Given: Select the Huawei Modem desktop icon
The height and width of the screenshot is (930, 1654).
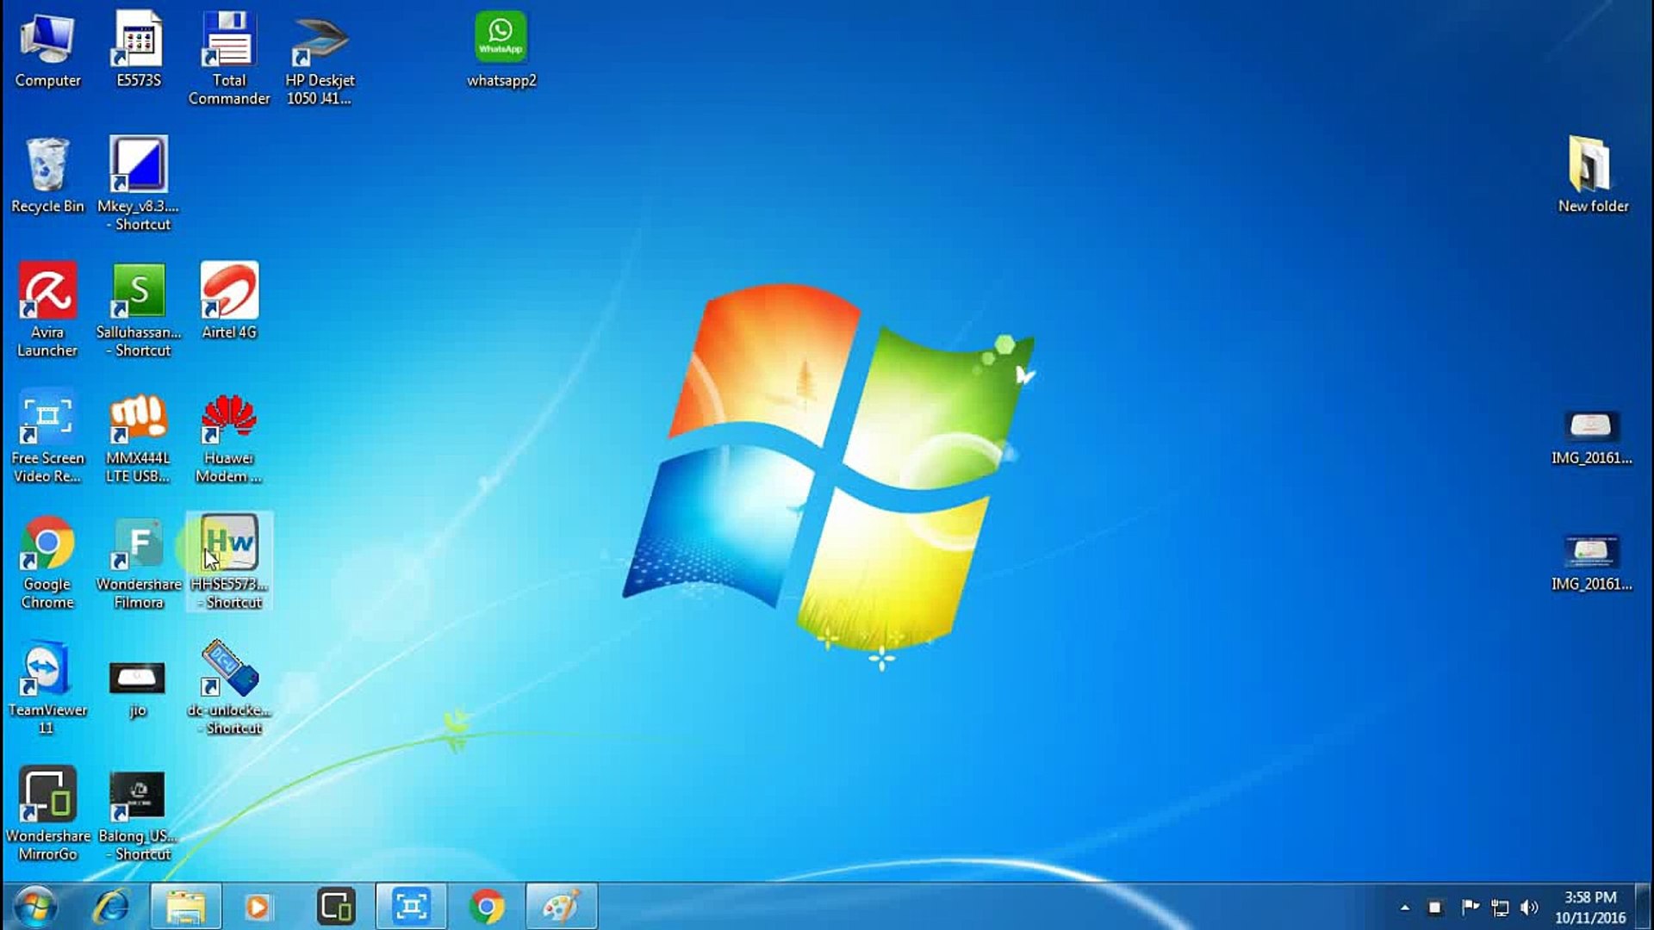Looking at the screenshot, I should coord(229,418).
